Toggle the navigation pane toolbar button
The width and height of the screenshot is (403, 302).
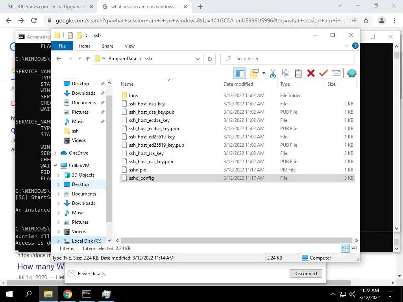pyautogui.click(x=240, y=74)
